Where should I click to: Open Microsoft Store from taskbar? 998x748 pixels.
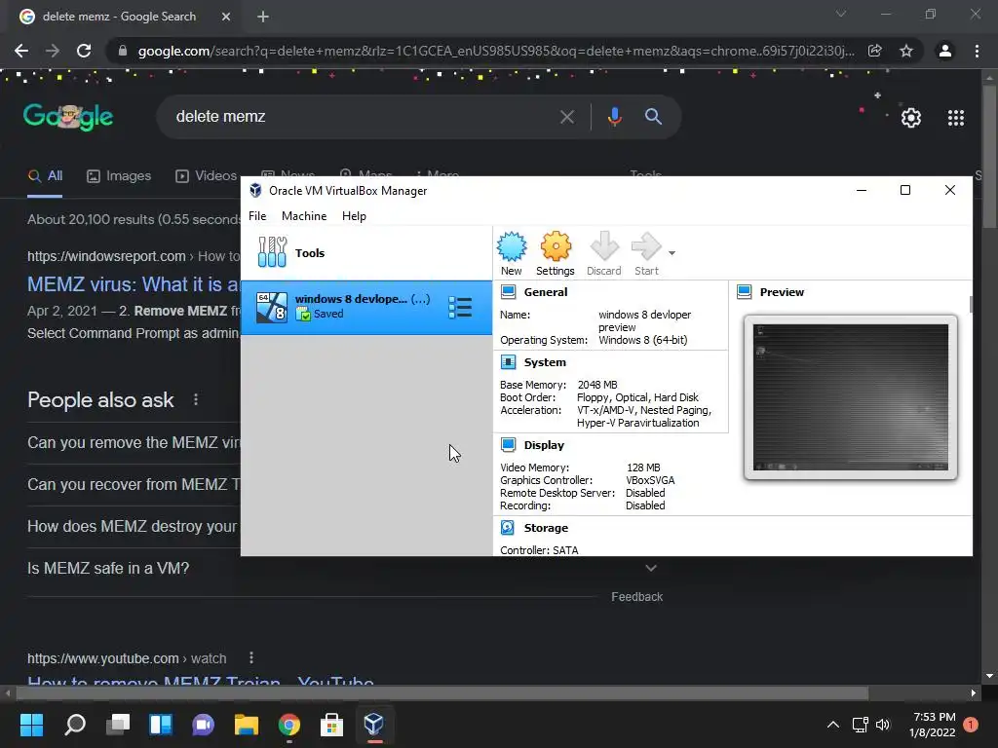click(x=331, y=725)
